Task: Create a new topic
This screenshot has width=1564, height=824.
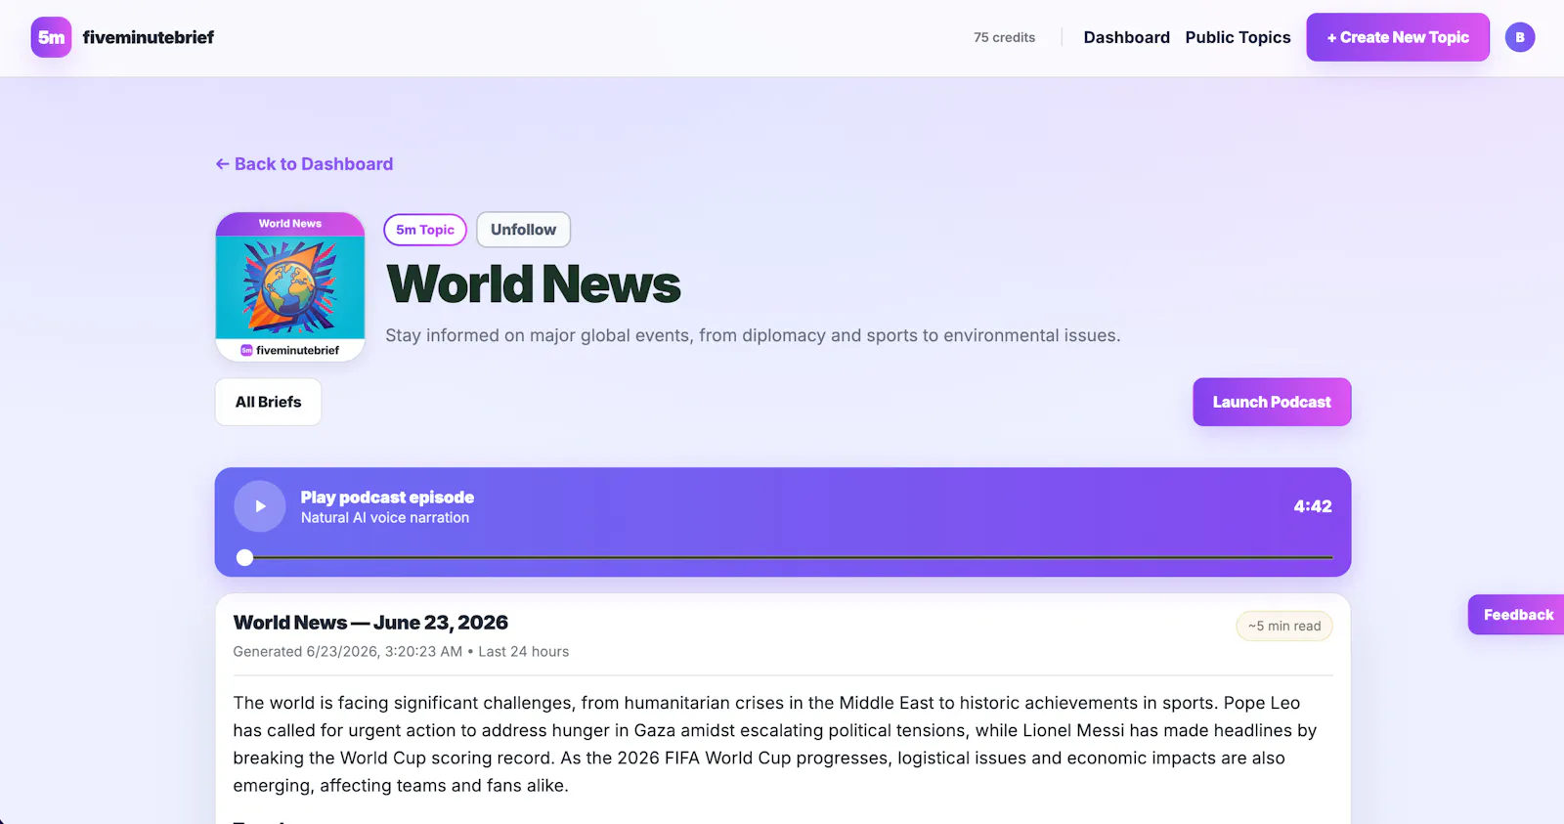Action: coord(1398,37)
